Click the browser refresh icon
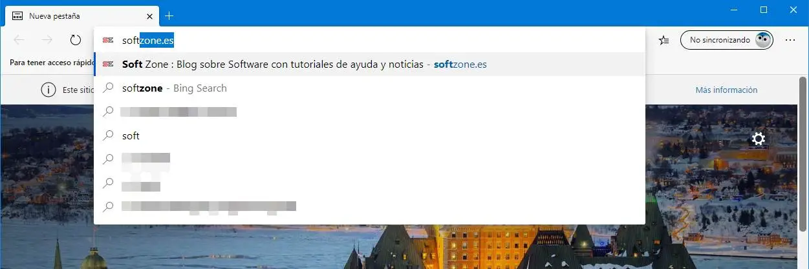Image resolution: width=809 pixels, height=269 pixels. coord(76,40)
